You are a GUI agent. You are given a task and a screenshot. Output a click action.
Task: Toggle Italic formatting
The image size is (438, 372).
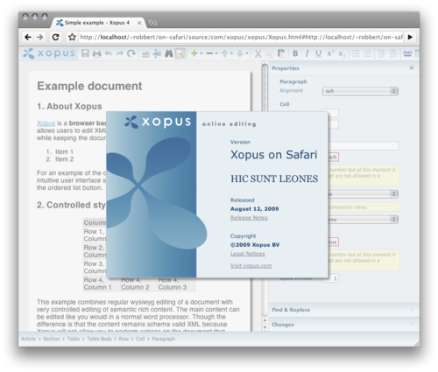(307, 53)
